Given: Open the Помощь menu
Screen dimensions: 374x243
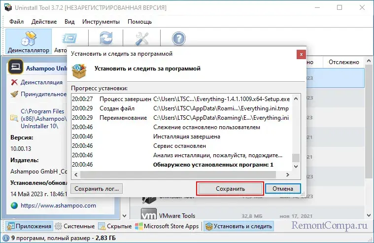Looking at the screenshot, I should (139, 22).
